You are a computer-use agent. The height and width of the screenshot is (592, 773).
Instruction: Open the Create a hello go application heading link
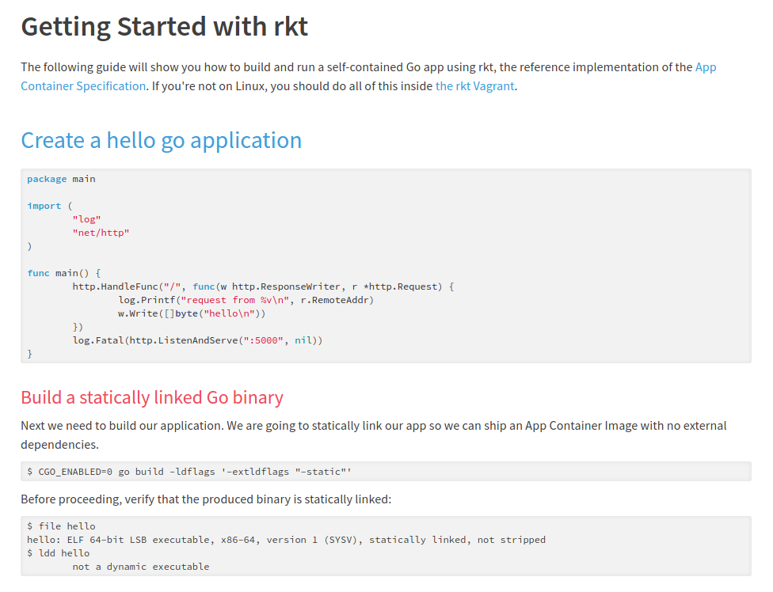pyautogui.click(x=162, y=141)
